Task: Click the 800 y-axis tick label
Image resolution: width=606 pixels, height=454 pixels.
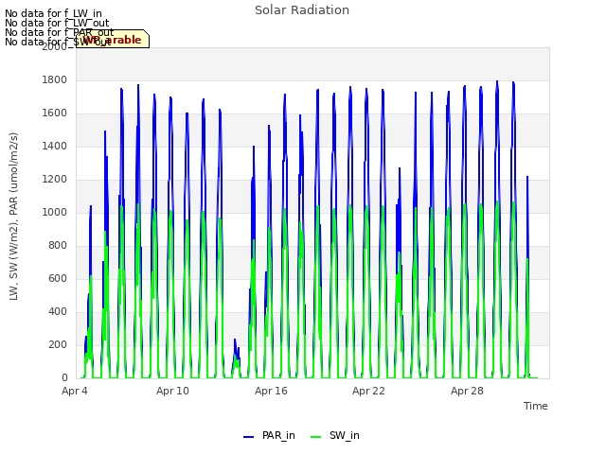Action: (x=58, y=246)
